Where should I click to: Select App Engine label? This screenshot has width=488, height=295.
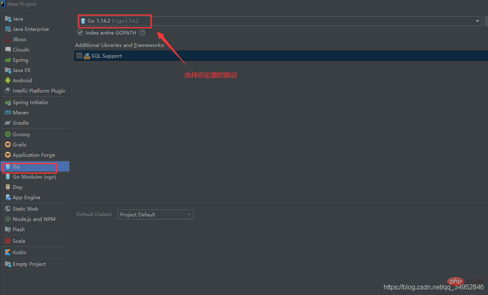coord(26,197)
